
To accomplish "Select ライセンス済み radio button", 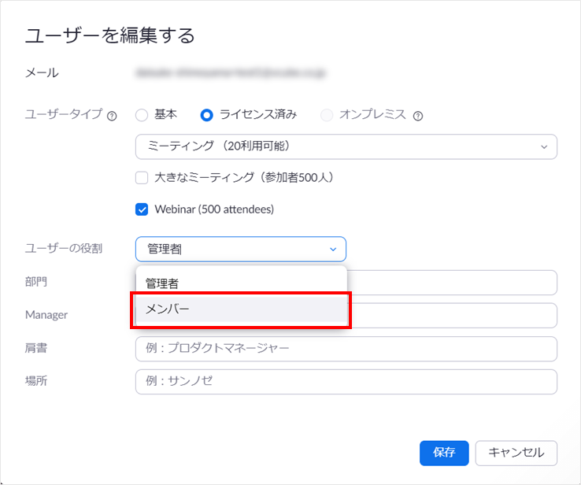I will (206, 115).
